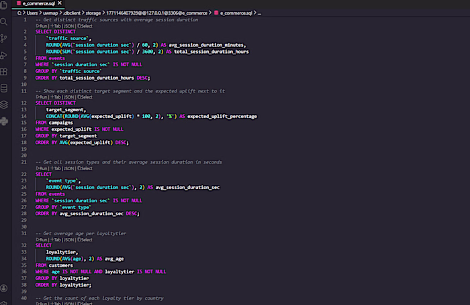470x305 pixels.
Task: Open the storage breadcrumb segment
Action: coord(93,13)
